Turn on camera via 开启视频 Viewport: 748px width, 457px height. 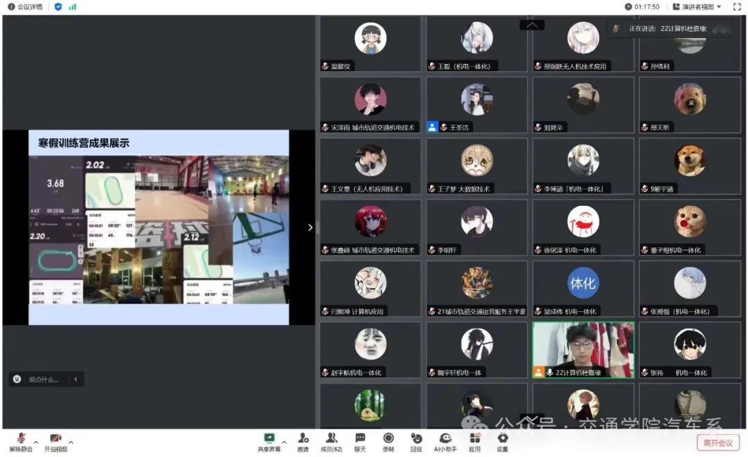[55, 438]
